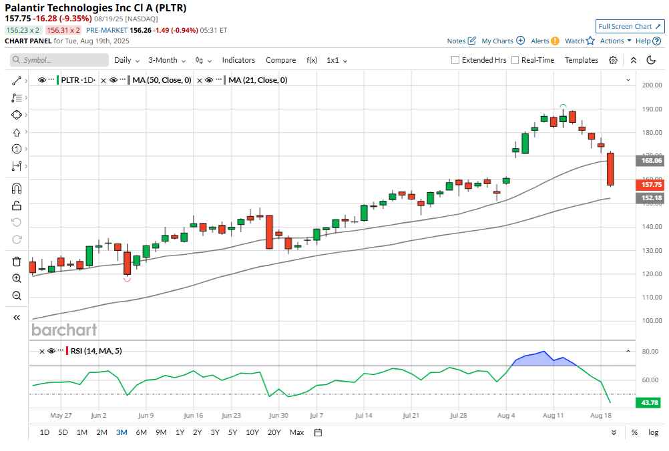
Task: Add PLTR to Watch list
Action: (x=580, y=41)
